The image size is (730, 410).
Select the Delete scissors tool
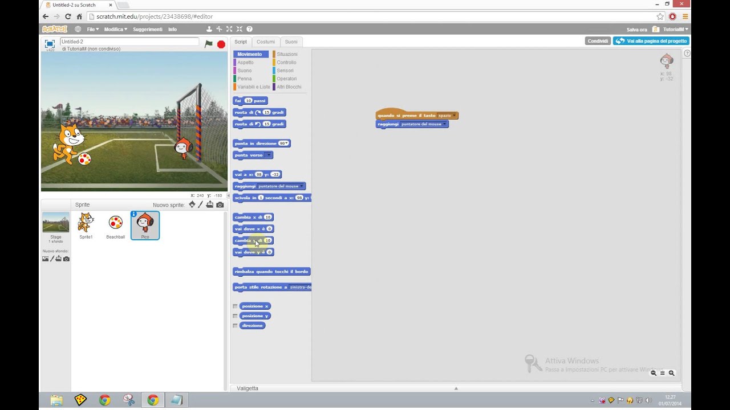click(219, 29)
